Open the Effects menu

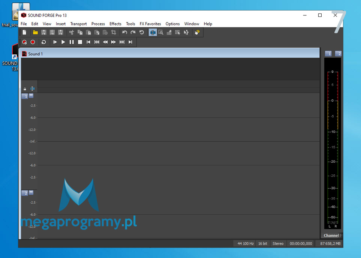115,24
